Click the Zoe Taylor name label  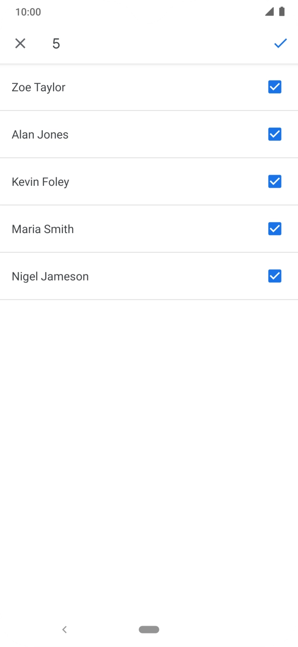(38, 87)
